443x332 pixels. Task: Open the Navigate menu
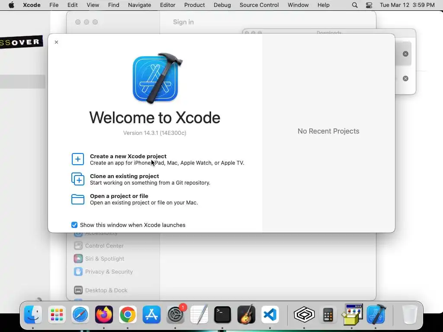pyautogui.click(x=139, y=5)
